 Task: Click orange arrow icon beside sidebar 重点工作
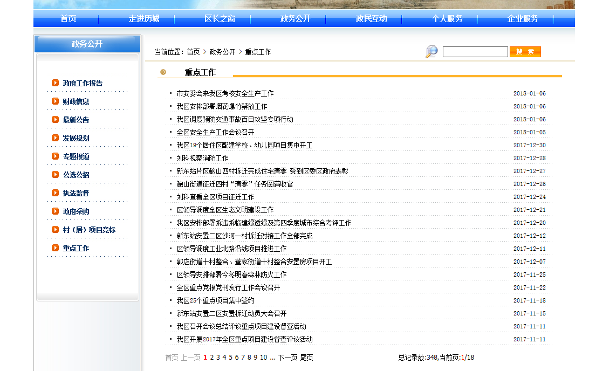tap(56, 248)
